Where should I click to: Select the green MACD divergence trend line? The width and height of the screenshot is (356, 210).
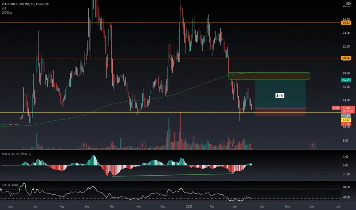click(173, 175)
